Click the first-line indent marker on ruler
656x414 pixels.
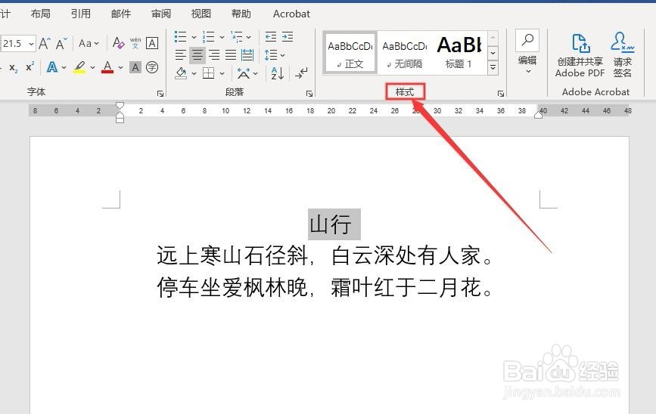tap(120, 105)
